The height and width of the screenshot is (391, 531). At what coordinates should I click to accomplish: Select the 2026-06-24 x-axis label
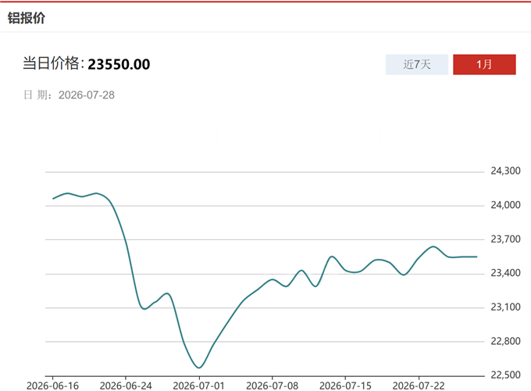point(126,386)
